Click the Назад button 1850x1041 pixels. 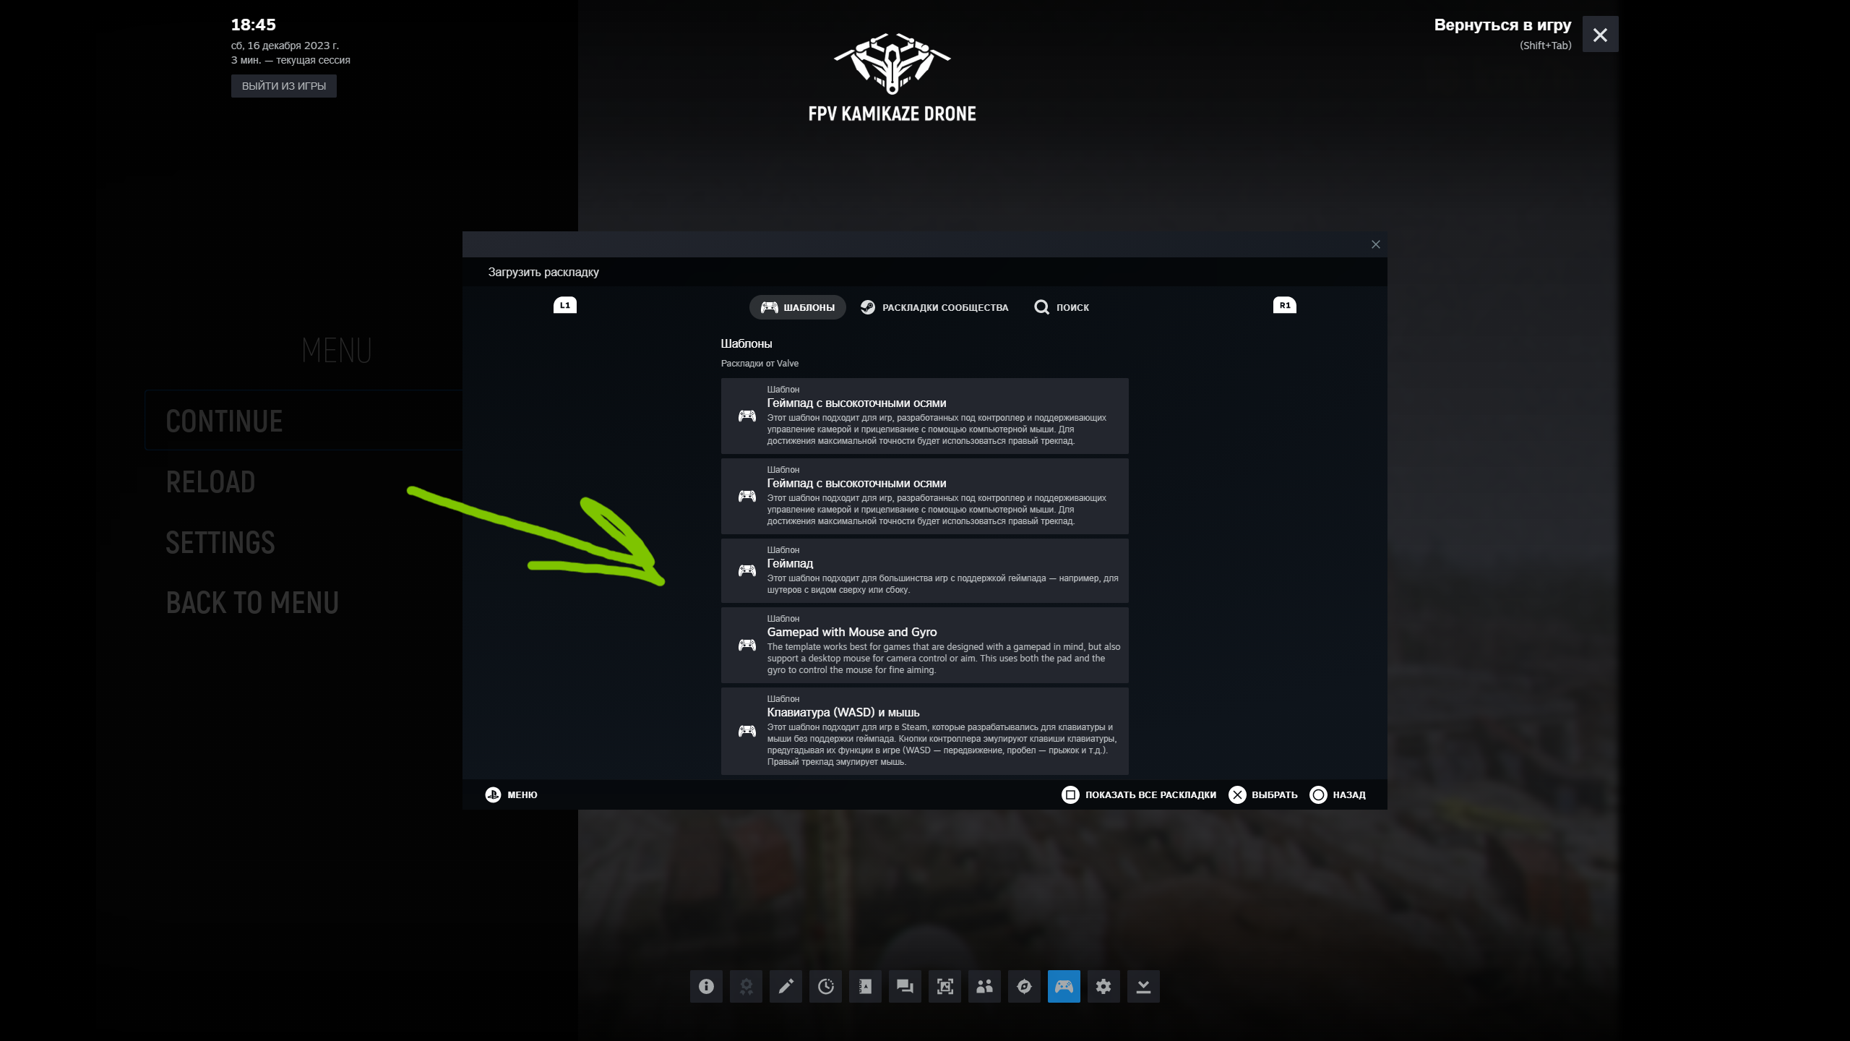[x=1338, y=794]
